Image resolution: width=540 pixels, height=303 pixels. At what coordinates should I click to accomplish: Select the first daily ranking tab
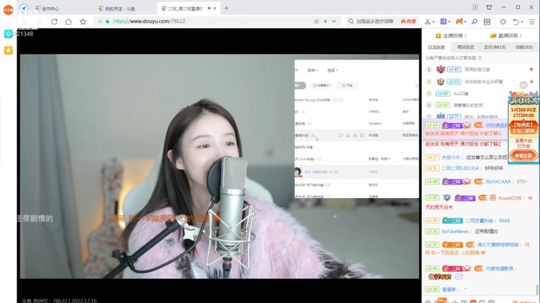click(436, 47)
